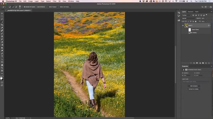The image size is (213, 119).
Task: Select the Zoom tool in the toolbar
Action: click(2, 68)
